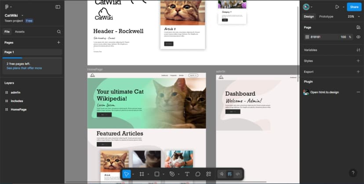364x184 pixels.
Task: Switch to Draw mode in the toolbar
Action: pyautogui.click(x=222, y=174)
